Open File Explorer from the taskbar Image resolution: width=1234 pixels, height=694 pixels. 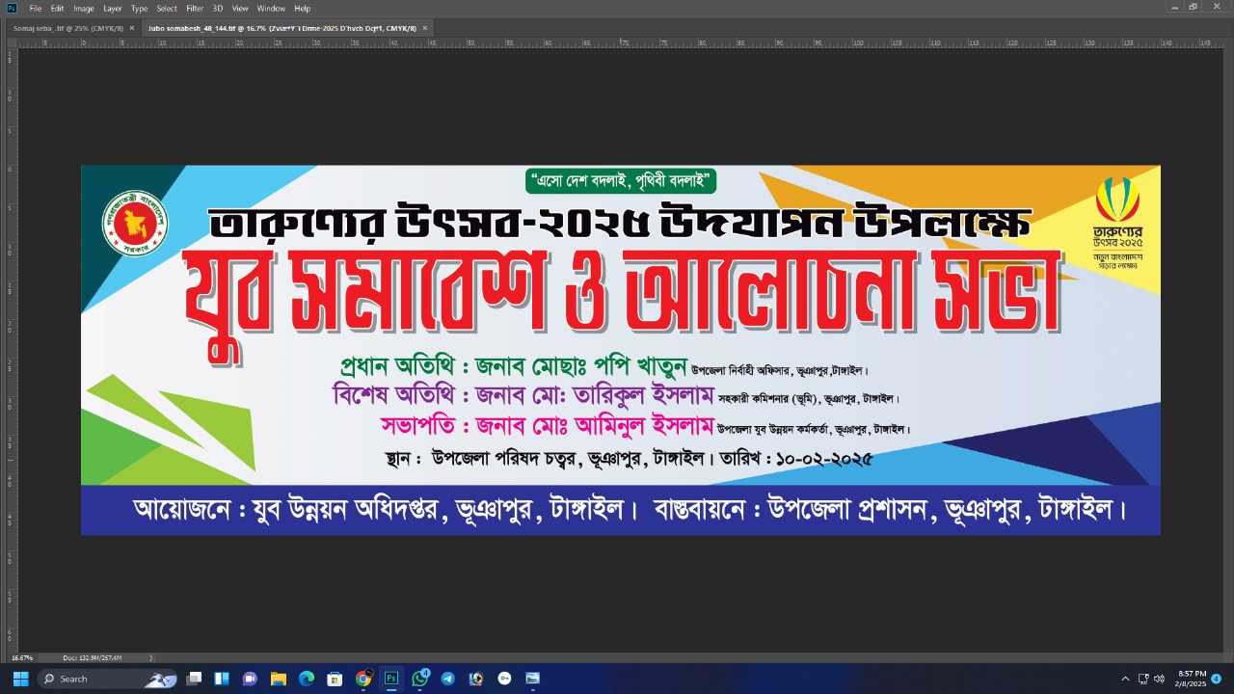click(x=279, y=680)
